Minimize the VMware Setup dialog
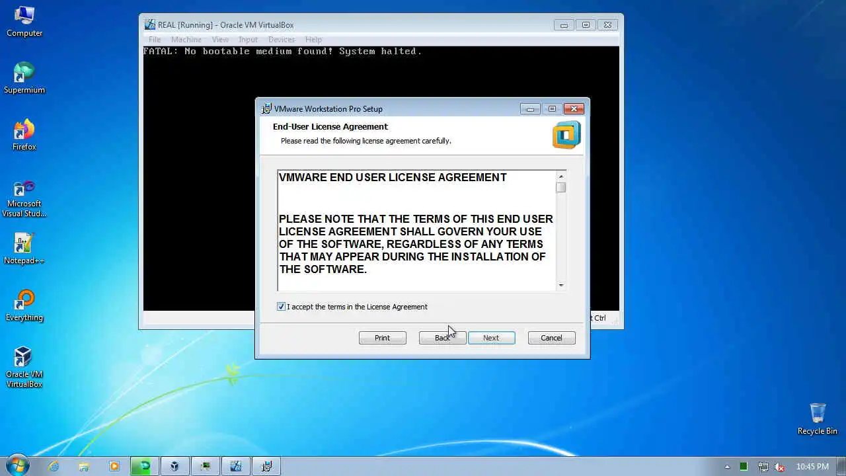Viewport: 846px width, 476px height. click(x=530, y=109)
